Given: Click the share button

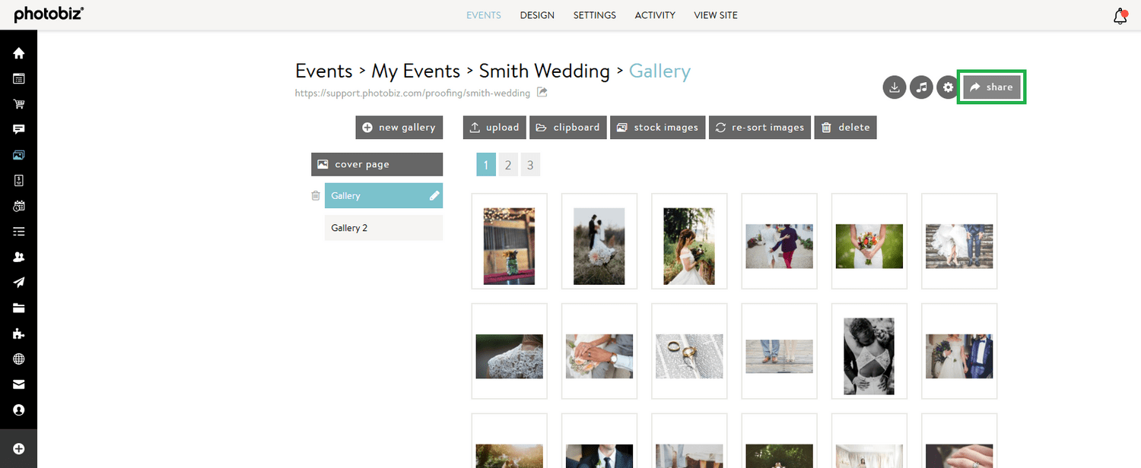Looking at the screenshot, I should [x=991, y=87].
